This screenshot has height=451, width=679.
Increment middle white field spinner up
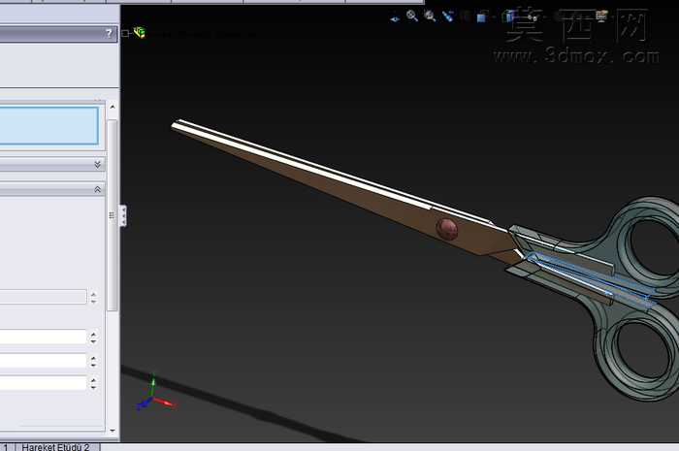click(x=93, y=358)
